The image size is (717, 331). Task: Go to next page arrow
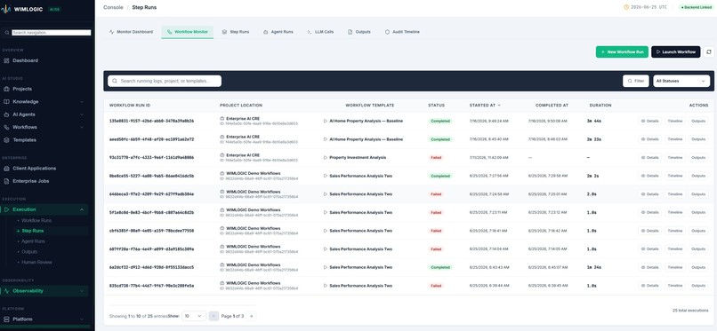coord(251,316)
